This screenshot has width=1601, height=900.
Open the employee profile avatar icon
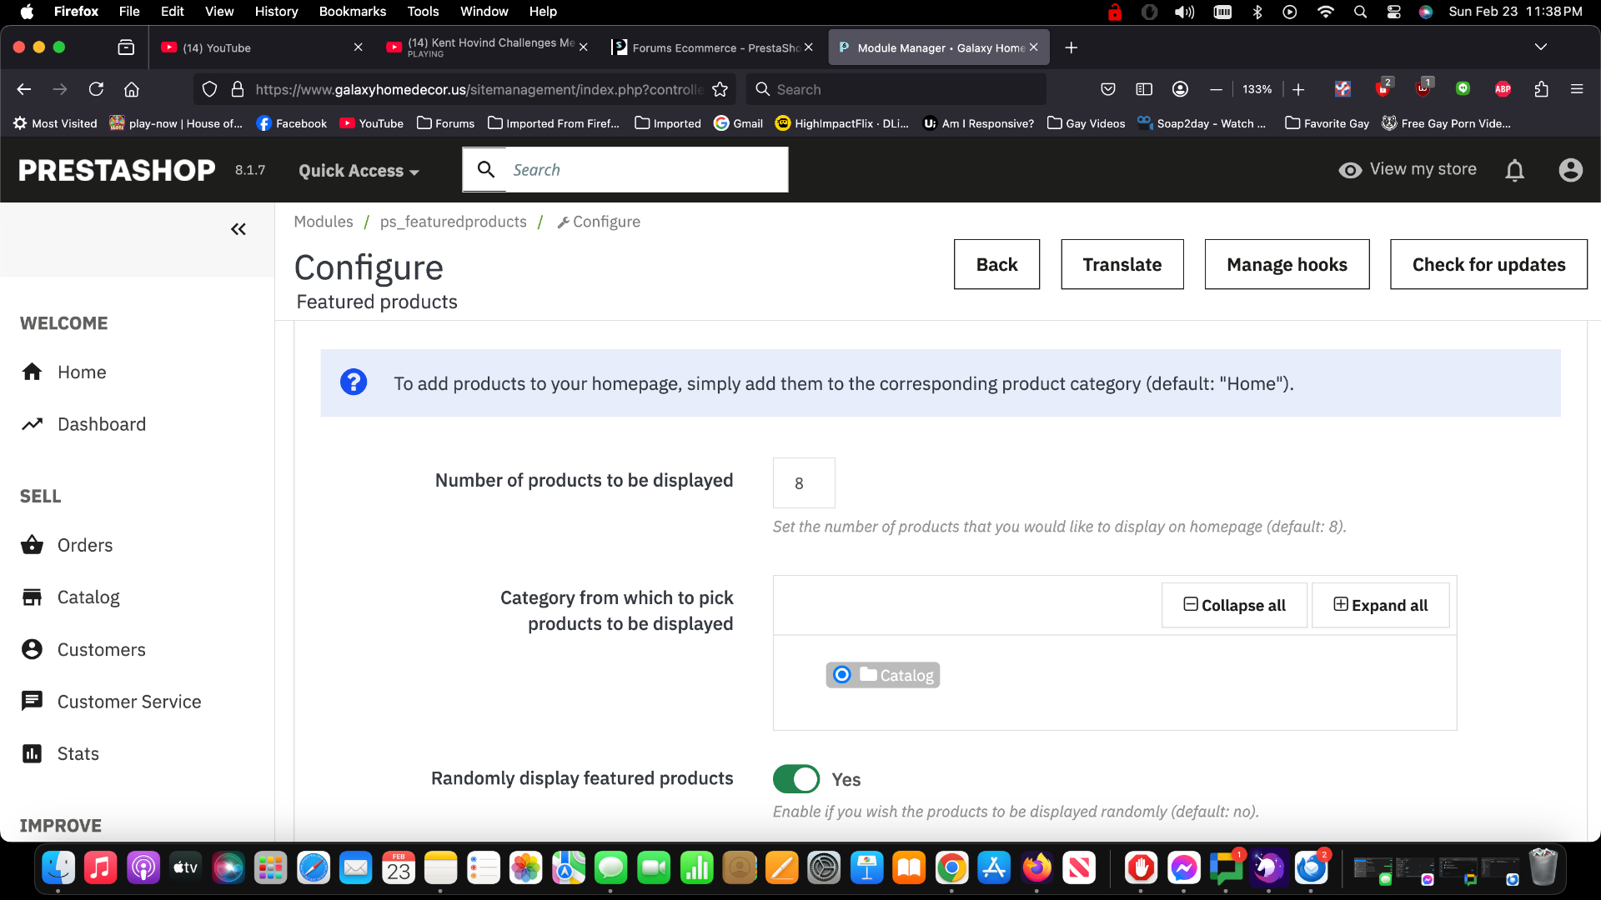tap(1570, 170)
